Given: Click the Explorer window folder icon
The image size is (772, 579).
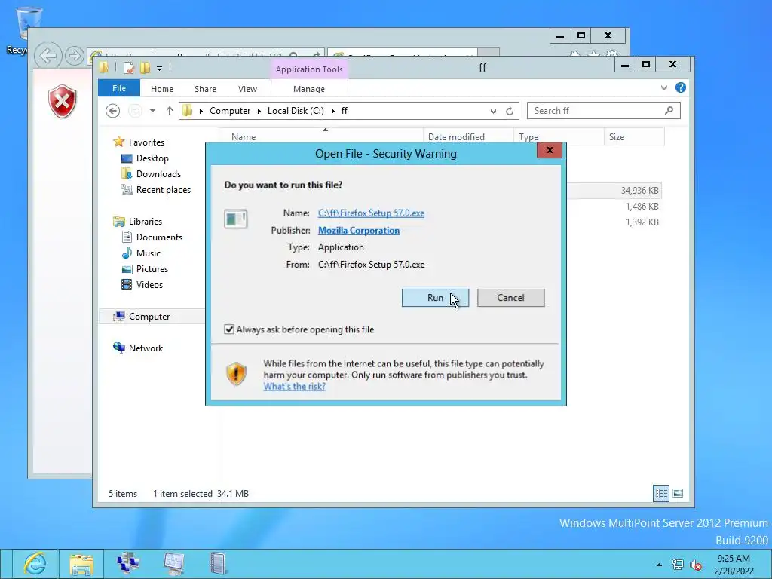Looking at the screenshot, I should [103, 67].
